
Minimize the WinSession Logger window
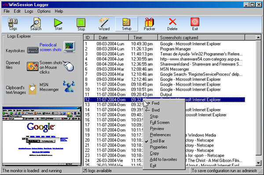click(246, 4)
